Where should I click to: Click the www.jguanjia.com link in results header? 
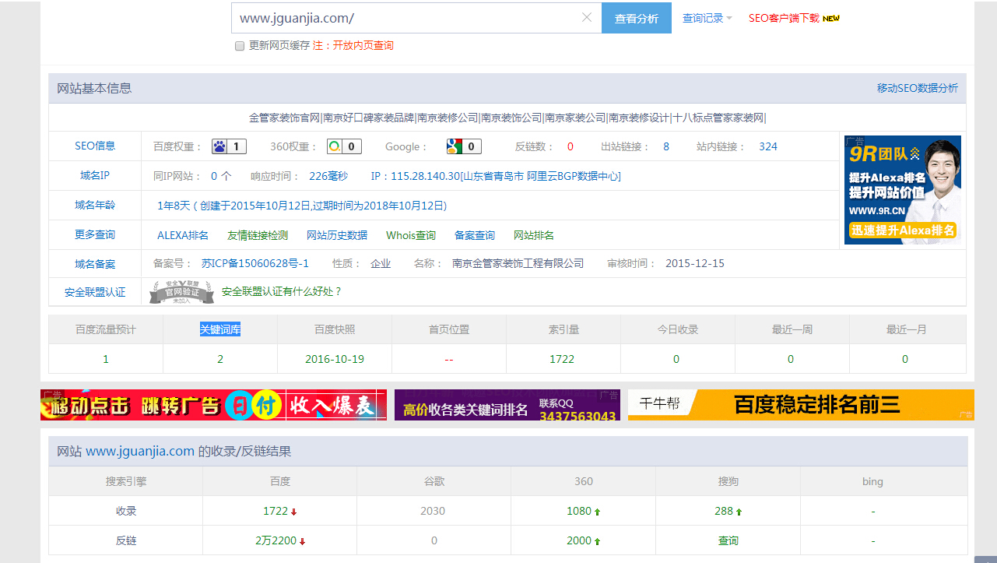140,451
